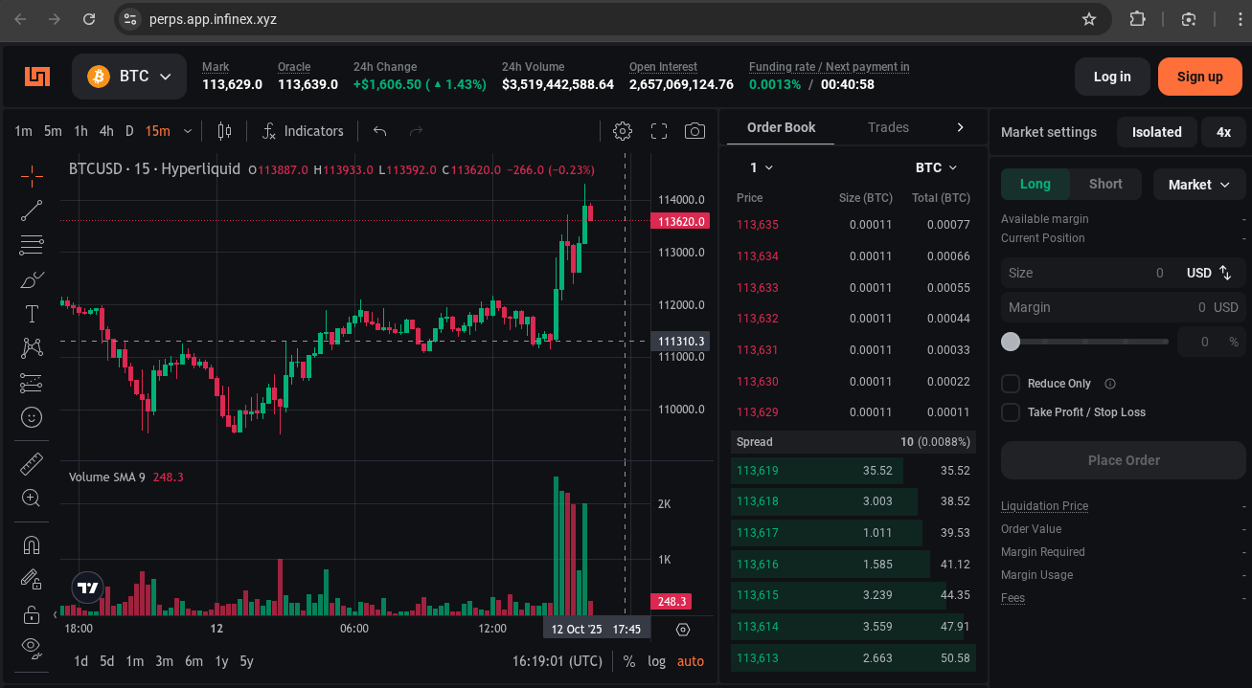View site information in address bar
This screenshot has width=1252, height=688.
131,19
